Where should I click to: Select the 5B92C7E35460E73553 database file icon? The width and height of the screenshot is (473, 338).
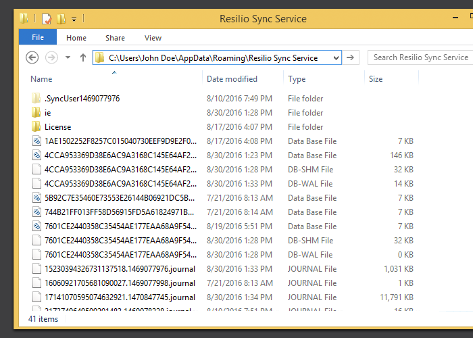click(36, 197)
